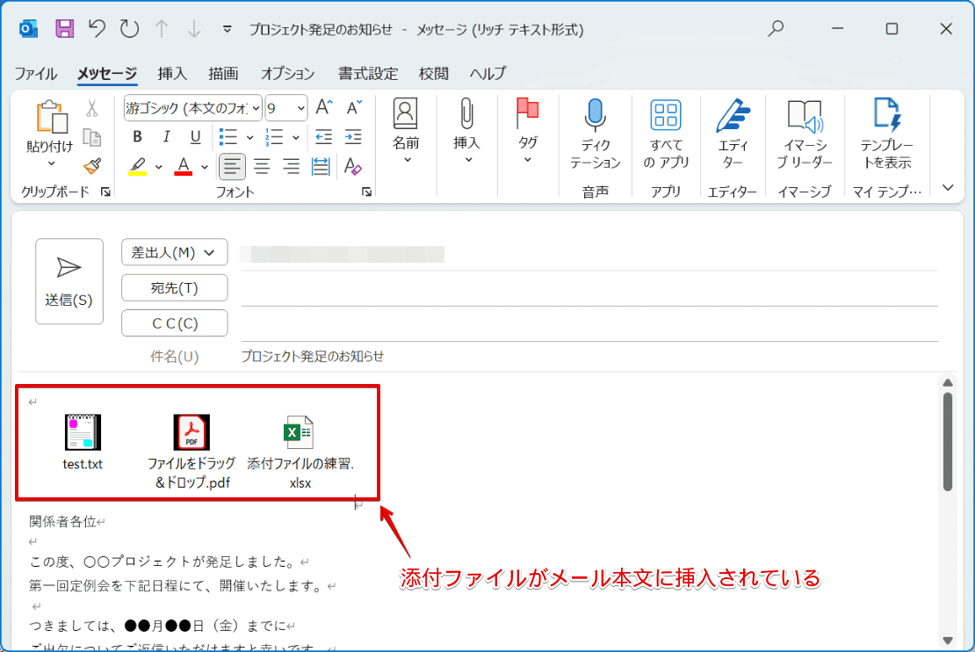Expand the 差出人(M) sender dropdown

[x=174, y=252]
